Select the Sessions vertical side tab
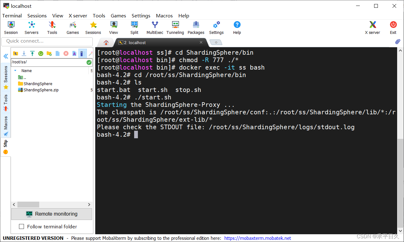The width and height of the screenshot is (404, 242). coord(6,77)
